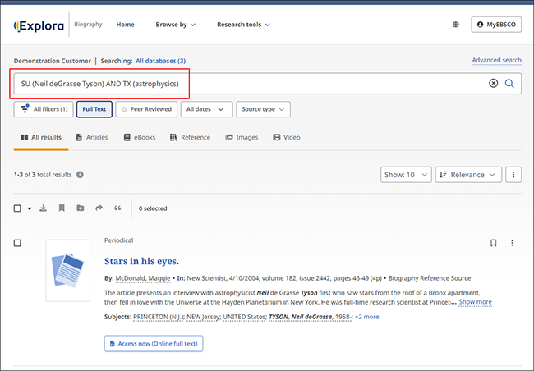Click the Periodical label
The height and width of the screenshot is (371, 534).
[x=119, y=240]
